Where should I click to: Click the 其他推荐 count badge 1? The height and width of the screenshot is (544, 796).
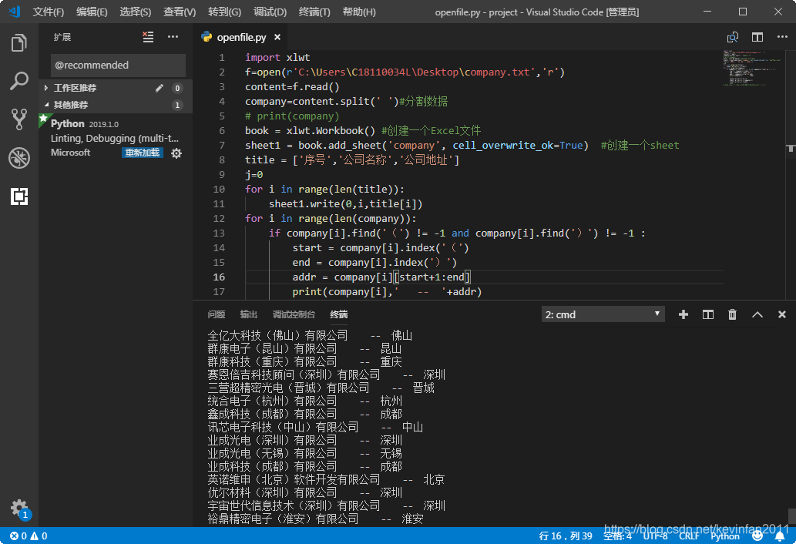pyautogui.click(x=176, y=105)
